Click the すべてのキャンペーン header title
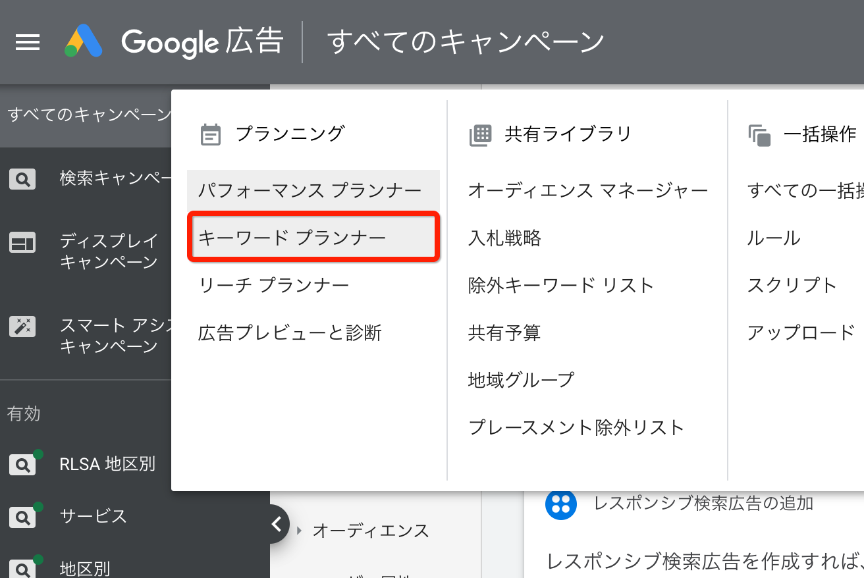The width and height of the screenshot is (864, 578). (x=466, y=42)
